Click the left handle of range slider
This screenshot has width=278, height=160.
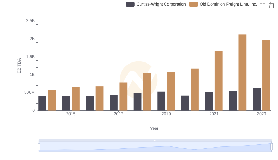pyautogui.click(x=39, y=147)
